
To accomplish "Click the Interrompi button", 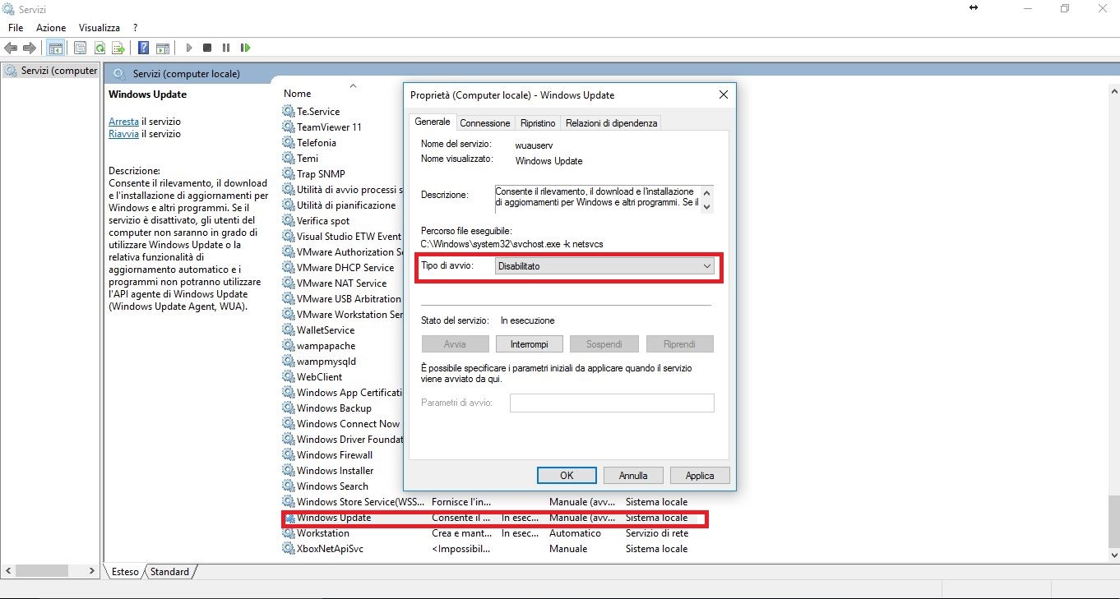I will [x=528, y=344].
